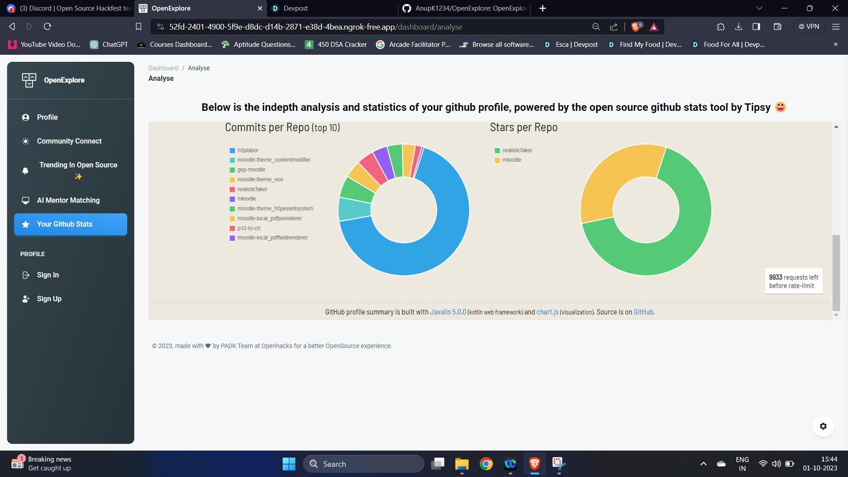Viewport: 848px width, 477px height.
Task: Expand the tab search dropdown chevron
Action: click(x=759, y=8)
